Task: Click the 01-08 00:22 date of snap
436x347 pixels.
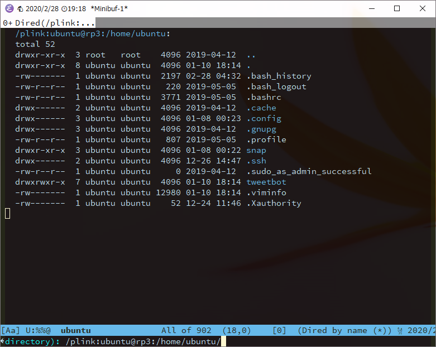Action: coord(213,150)
